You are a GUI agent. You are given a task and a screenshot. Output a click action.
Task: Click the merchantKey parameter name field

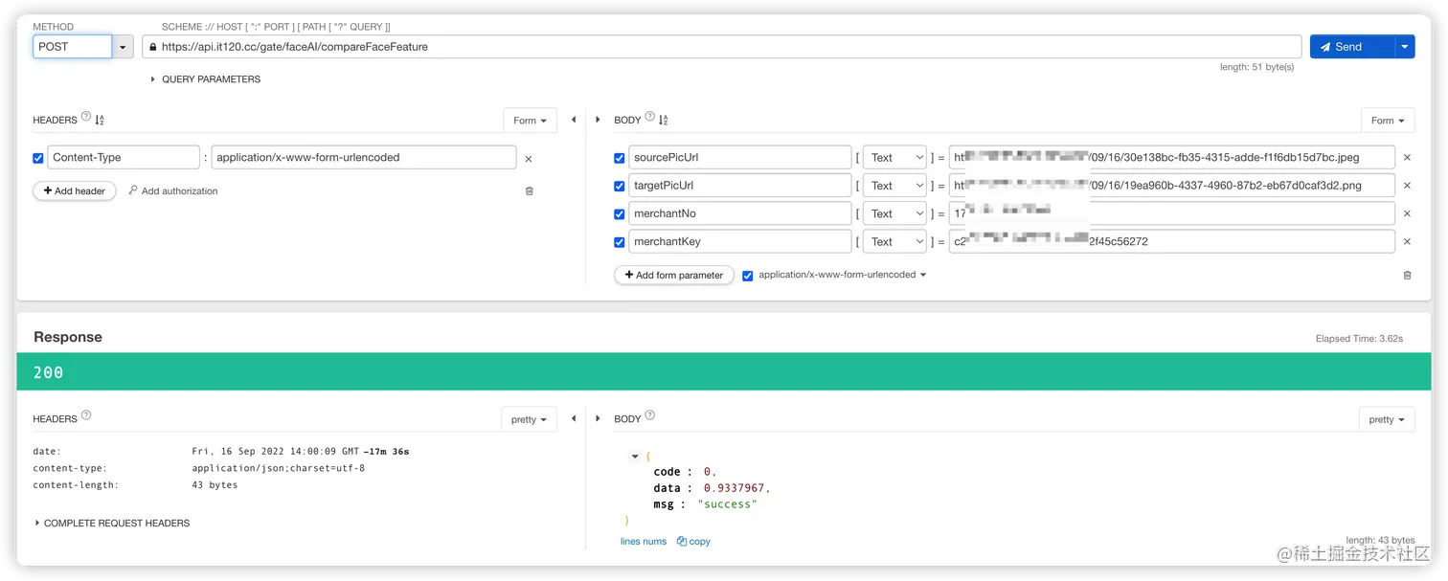point(740,241)
